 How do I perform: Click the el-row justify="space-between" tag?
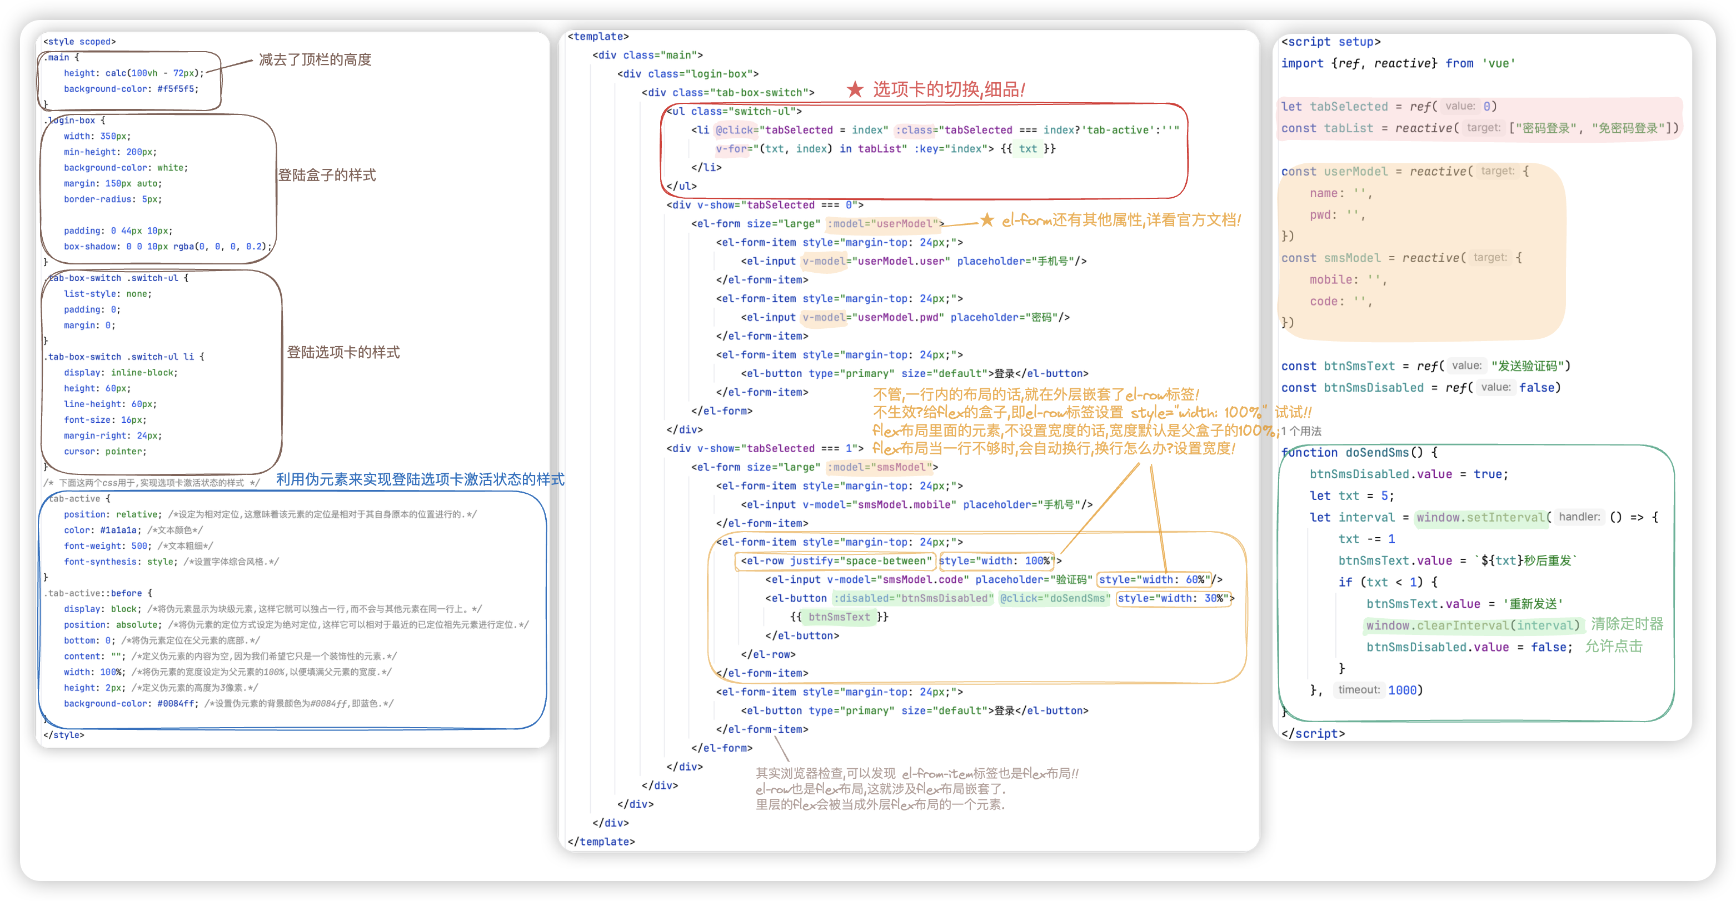click(x=836, y=560)
